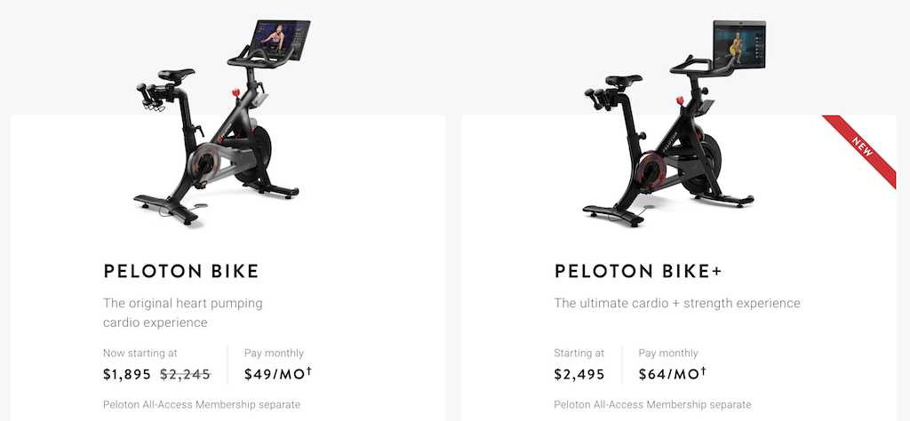Click the Peloton Bike saddle
This screenshot has width=910, height=421.
tap(175, 75)
